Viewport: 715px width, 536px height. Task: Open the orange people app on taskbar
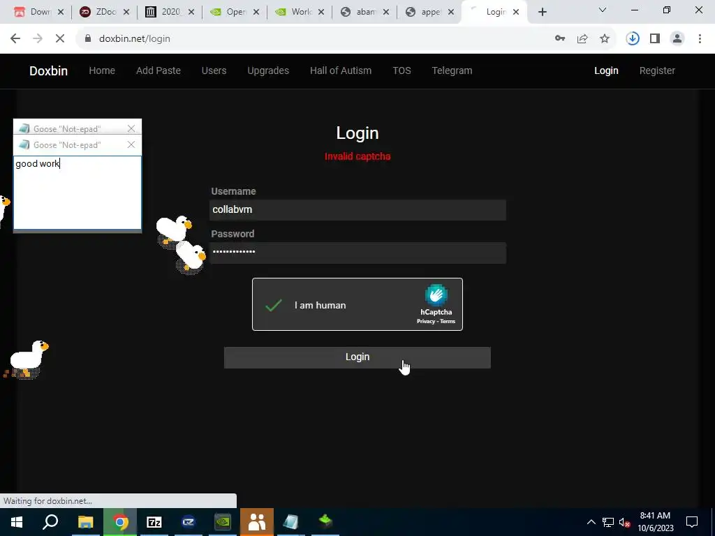tap(257, 522)
